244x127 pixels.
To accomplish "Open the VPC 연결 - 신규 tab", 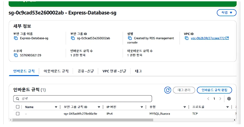I will click(x=114, y=71).
